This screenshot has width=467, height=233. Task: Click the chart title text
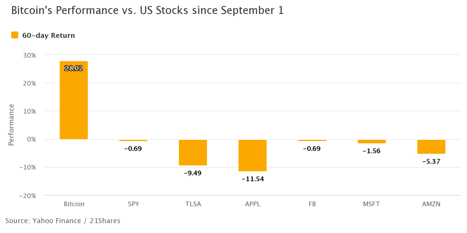[x=147, y=10]
